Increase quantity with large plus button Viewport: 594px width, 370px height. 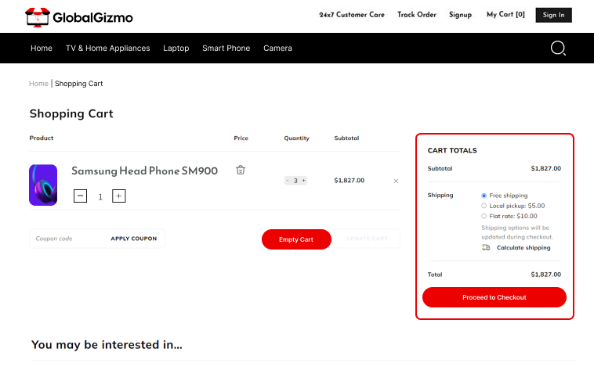119,196
